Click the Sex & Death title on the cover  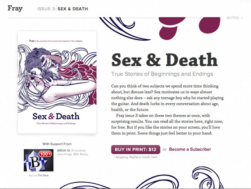coord(56,116)
